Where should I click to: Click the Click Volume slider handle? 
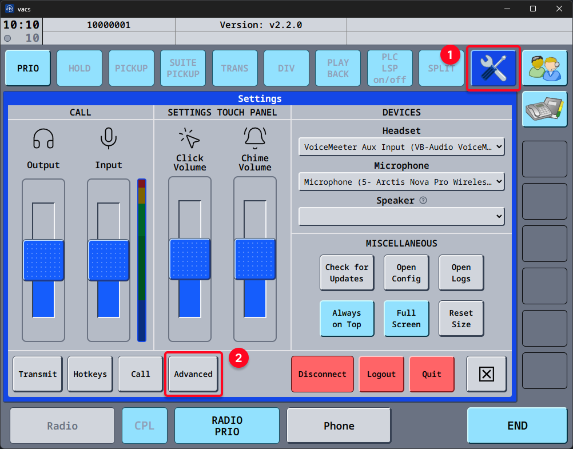(x=190, y=260)
